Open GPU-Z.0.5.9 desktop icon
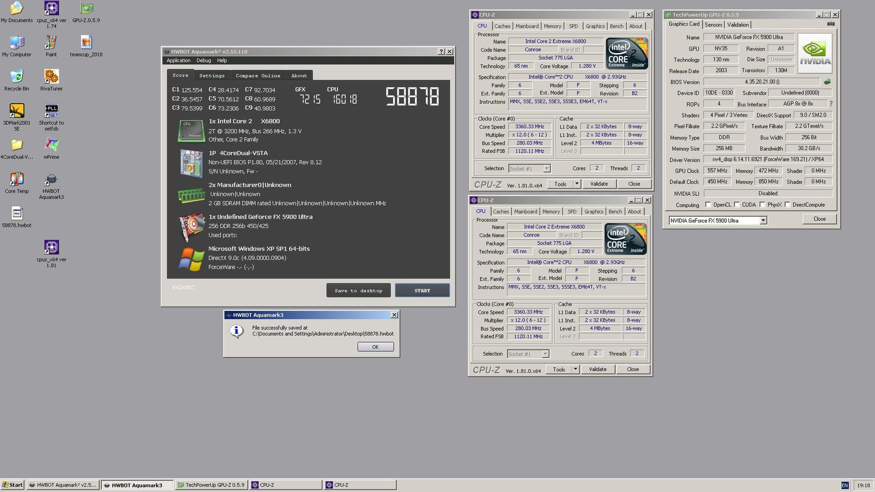 (x=86, y=12)
